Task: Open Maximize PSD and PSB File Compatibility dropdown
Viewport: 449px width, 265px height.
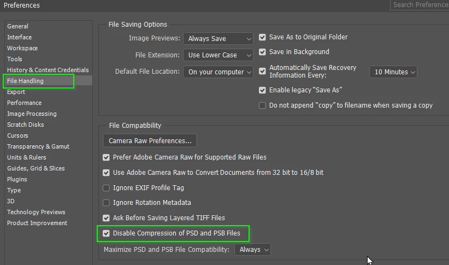Action: coord(252,250)
